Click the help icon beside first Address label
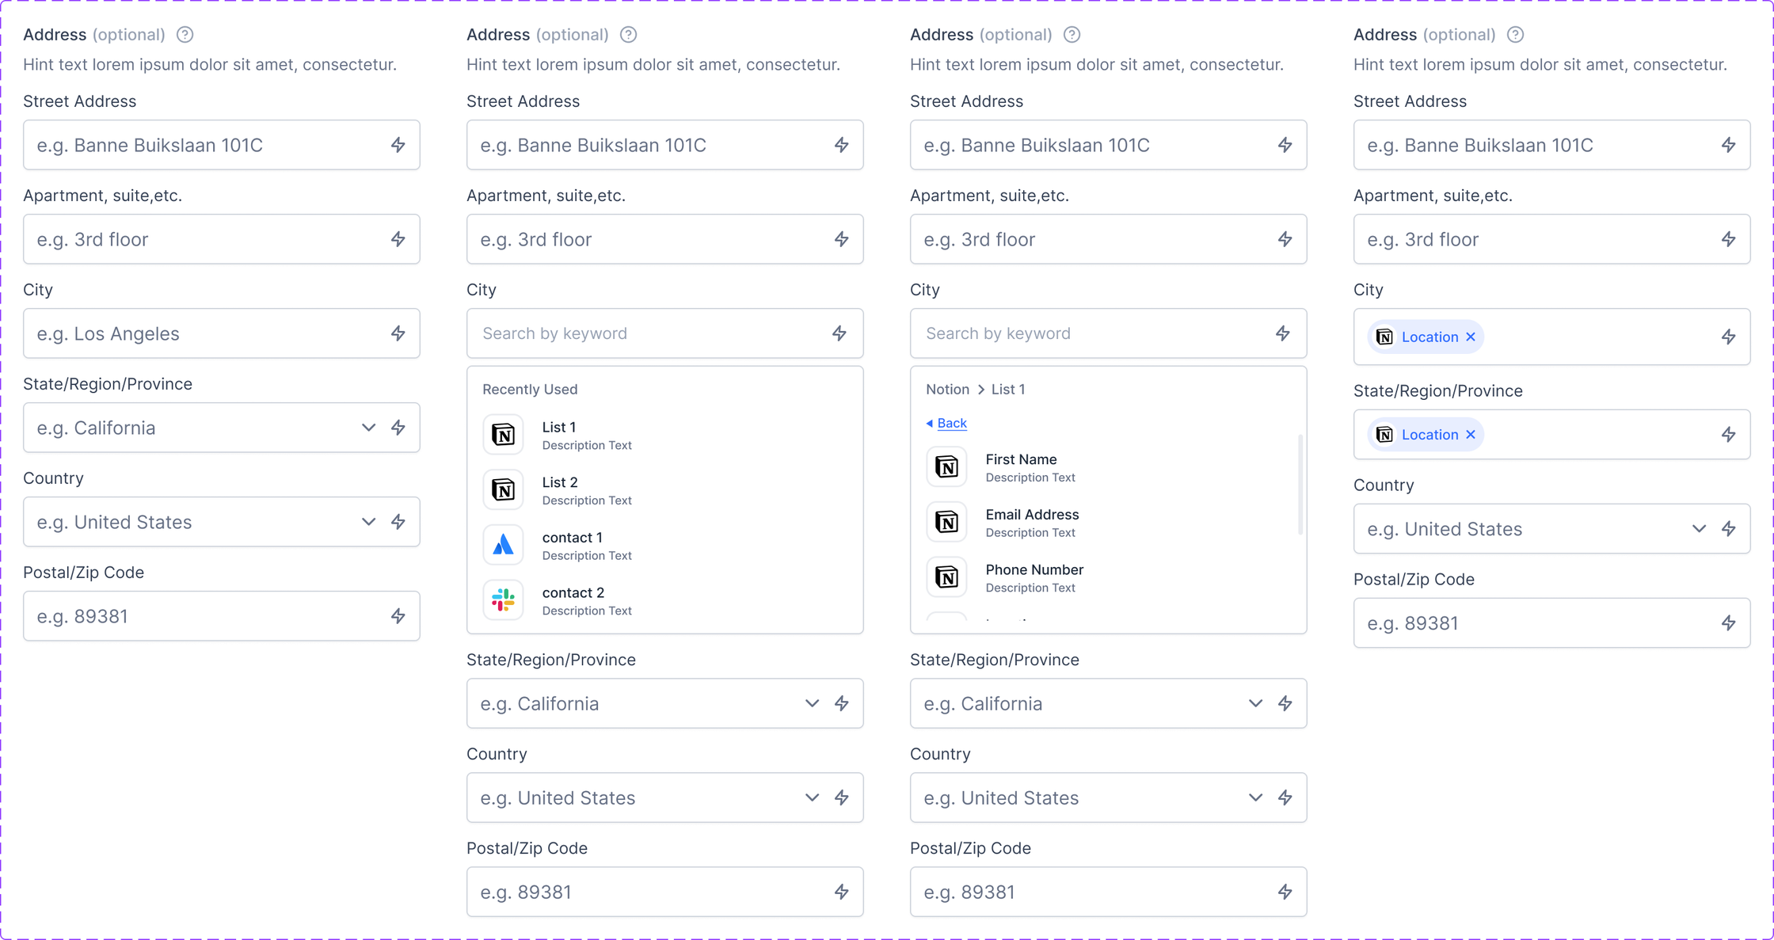The width and height of the screenshot is (1774, 940). (x=185, y=35)
